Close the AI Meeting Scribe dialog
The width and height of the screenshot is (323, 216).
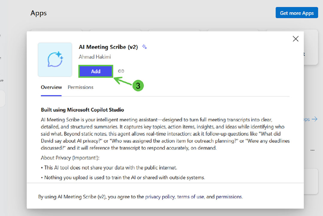[x=295, y=39]
